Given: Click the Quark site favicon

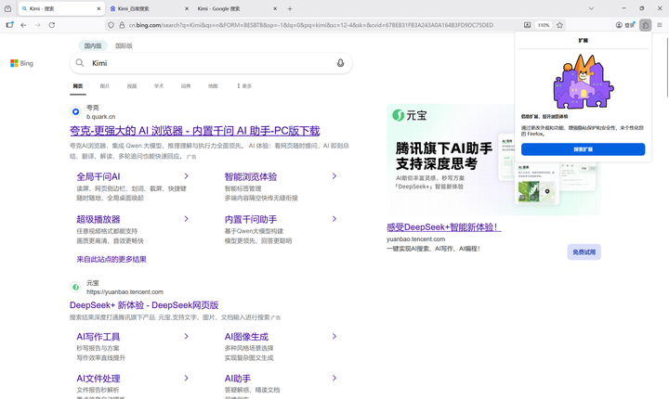Looking at the screenshot, I should point(75,111).
